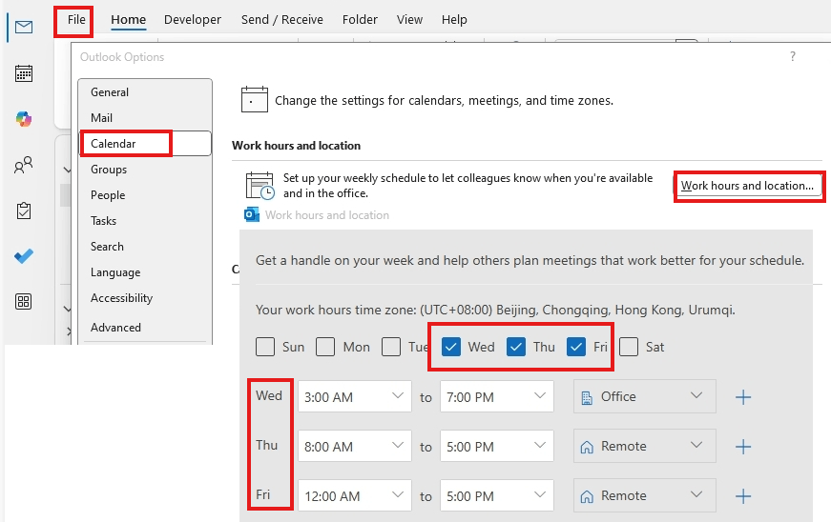The image size is (831, 522).
Task: Select People options category
Action: [145, 194]
